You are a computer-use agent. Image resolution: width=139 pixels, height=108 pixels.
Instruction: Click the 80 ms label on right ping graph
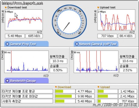pyautogui.click(x=77, y=52)
